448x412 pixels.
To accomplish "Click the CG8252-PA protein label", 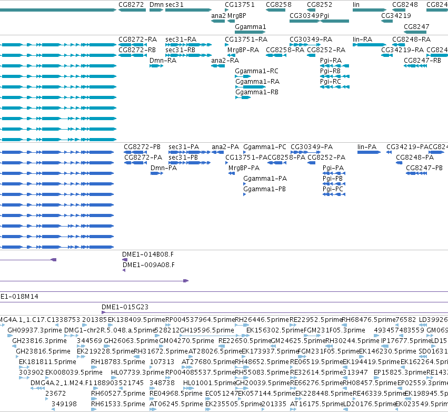I will click(326, 158).
